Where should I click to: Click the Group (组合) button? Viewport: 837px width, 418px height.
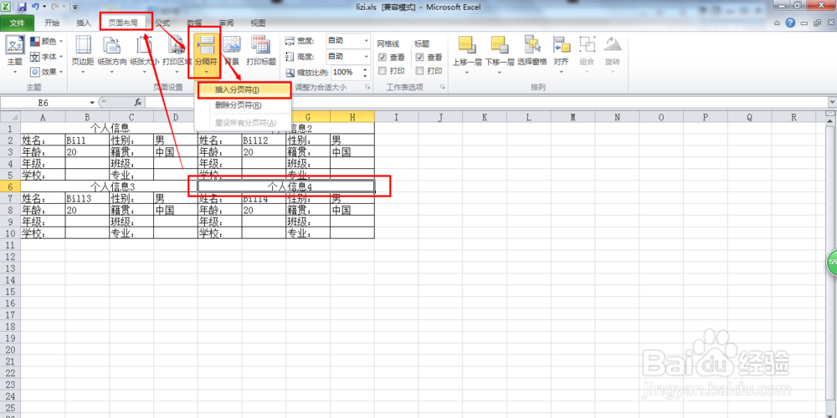[587, 55]
